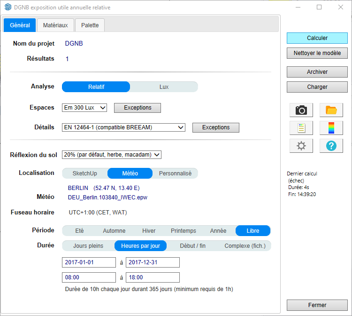
Task: Choose Personnalisé localisation
Action: 175,174
